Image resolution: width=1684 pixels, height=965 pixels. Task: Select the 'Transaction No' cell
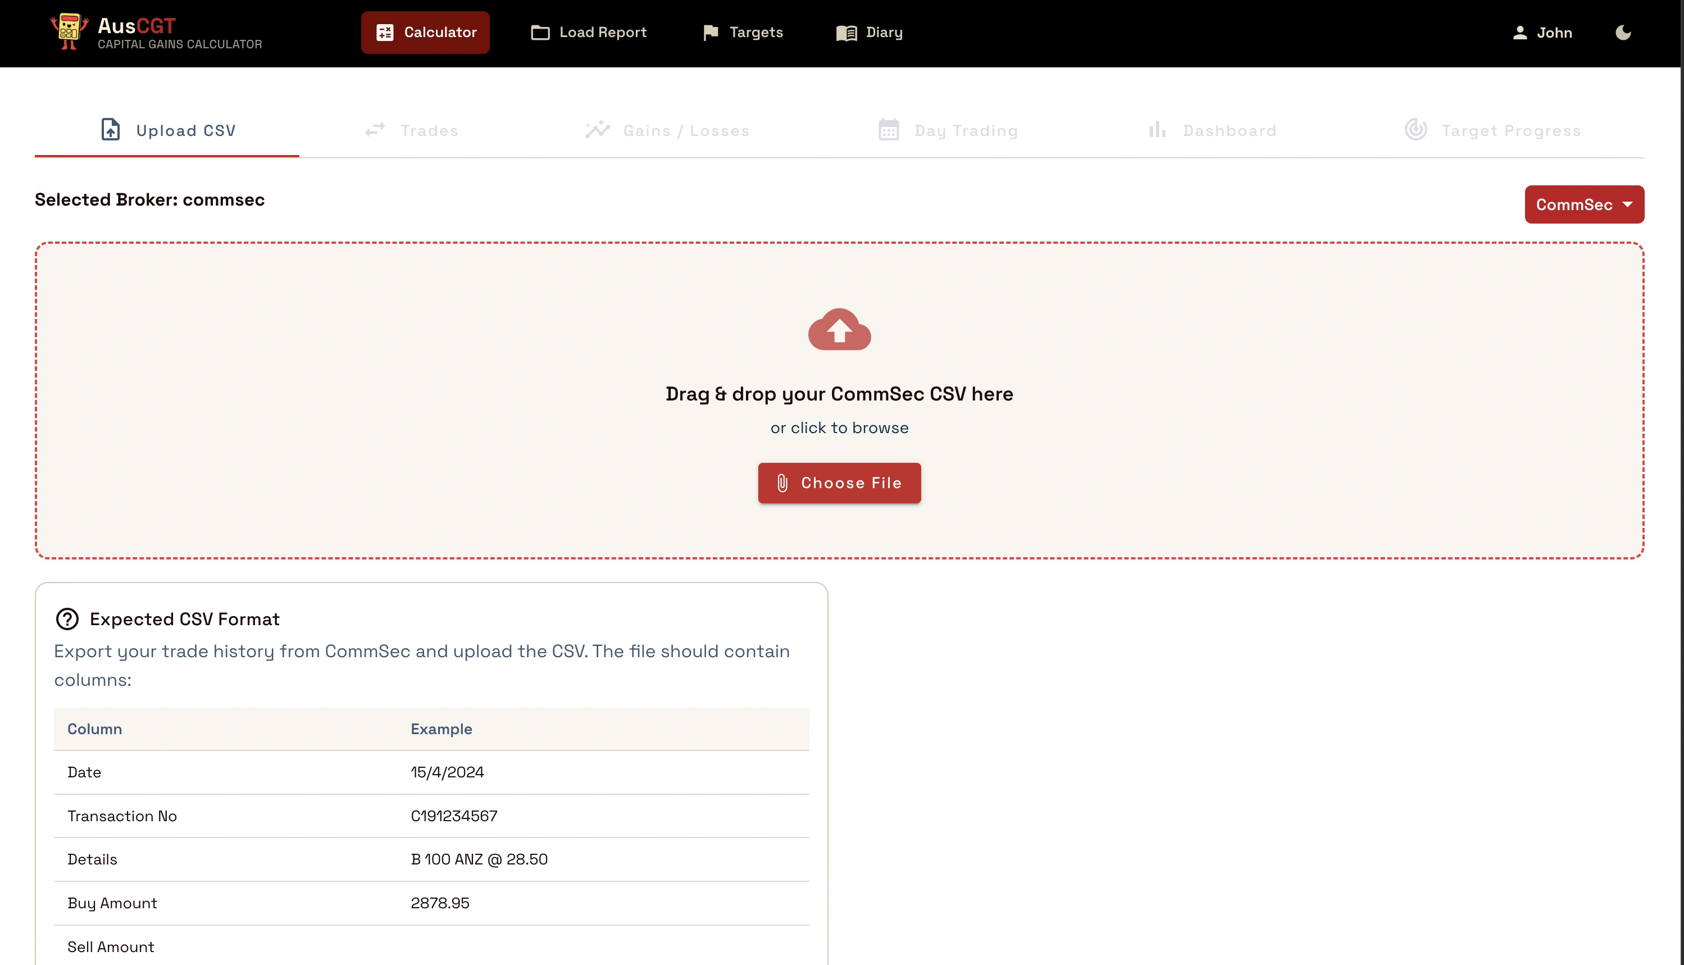pos(122,817)
